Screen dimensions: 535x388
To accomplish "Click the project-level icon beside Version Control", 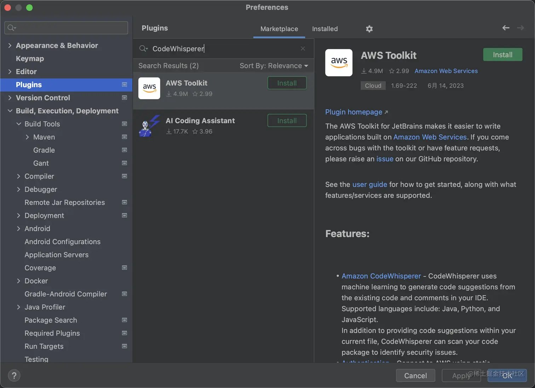I will (125, 98).
